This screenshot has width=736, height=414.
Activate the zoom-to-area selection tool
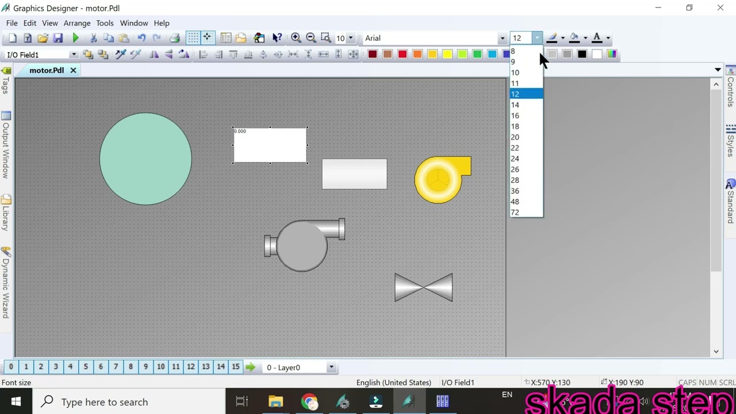pos(325,38)
